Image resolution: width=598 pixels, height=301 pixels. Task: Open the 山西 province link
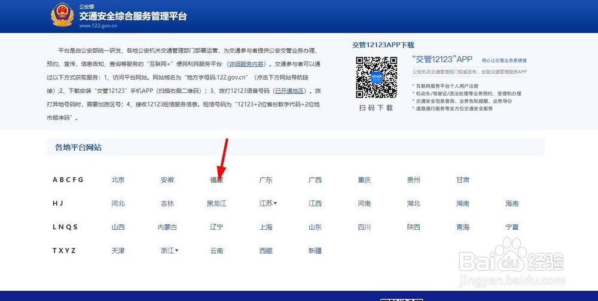coord(118,227)
